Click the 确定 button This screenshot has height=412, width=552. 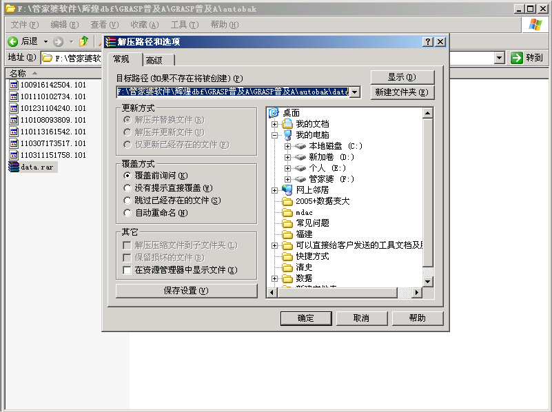[x=305, y=318]
